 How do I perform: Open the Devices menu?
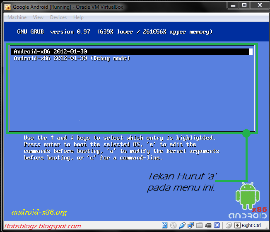click(x=58, y=17)
